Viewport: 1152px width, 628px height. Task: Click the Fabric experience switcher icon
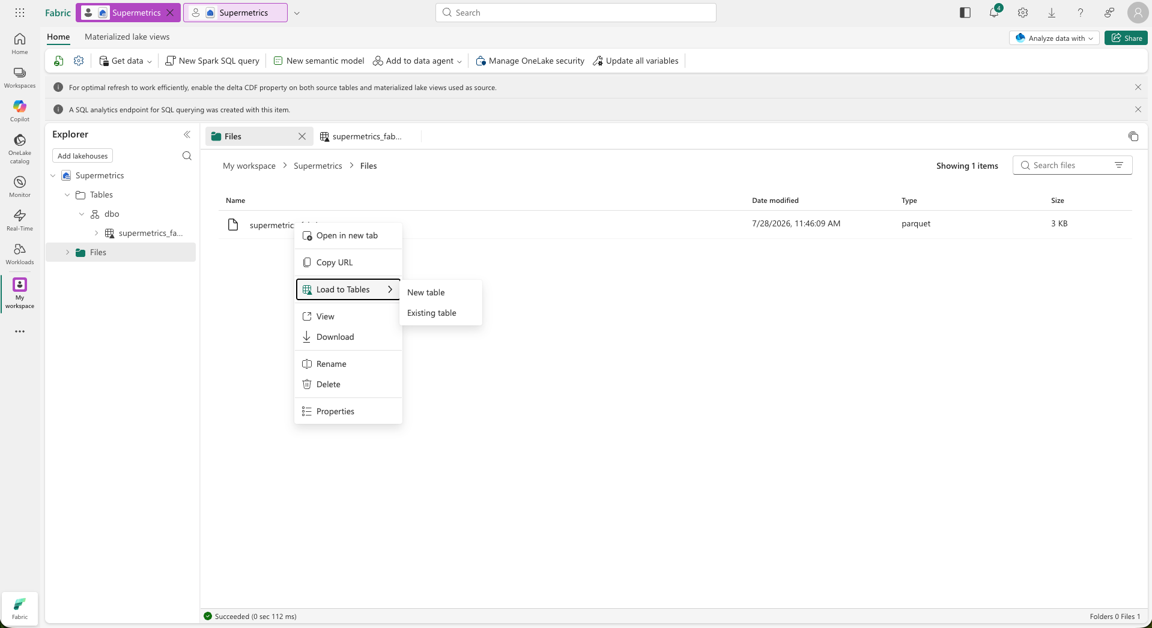tap(20, 608)
